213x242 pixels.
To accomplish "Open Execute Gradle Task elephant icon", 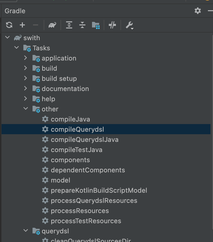I will [x=52, y=25].
